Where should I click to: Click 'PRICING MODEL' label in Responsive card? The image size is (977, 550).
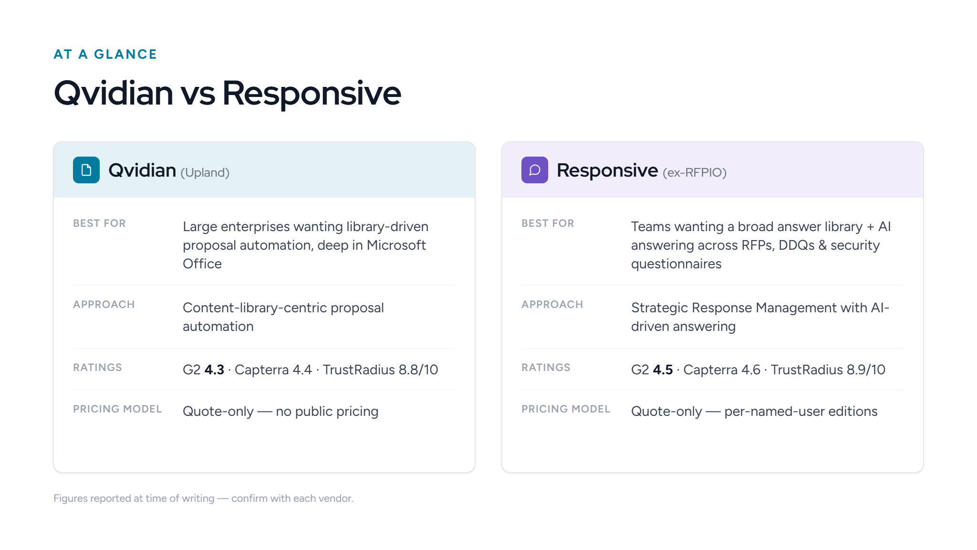point(566,409)
